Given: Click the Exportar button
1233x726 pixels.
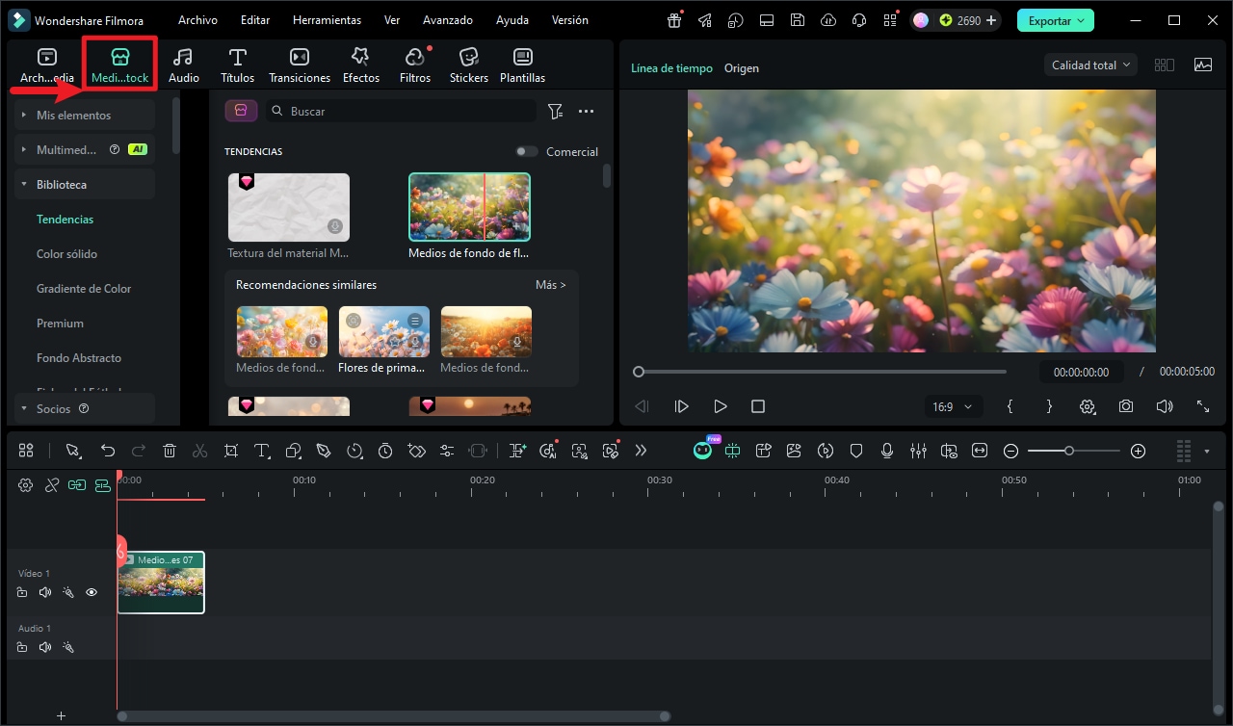Looking at the screenshot, I should (1056, 20).
